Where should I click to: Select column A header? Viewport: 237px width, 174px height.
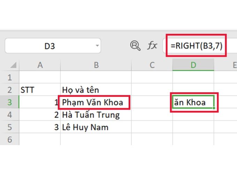pos(40,64)
